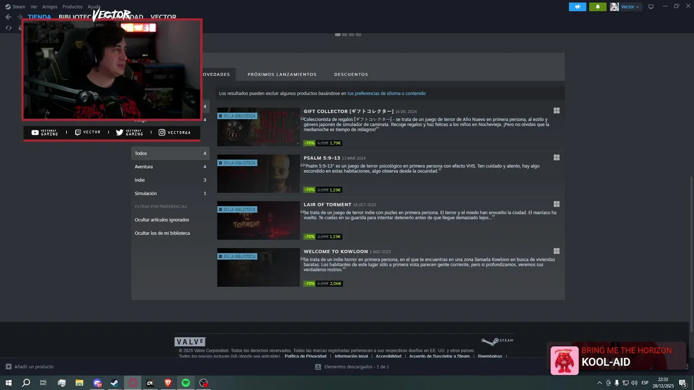Open Elementos descargados download manager
Viewport: 694px width, 390px height.
(352, 367)
